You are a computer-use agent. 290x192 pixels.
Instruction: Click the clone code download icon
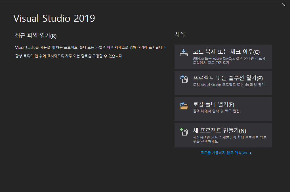coord(184,53)
